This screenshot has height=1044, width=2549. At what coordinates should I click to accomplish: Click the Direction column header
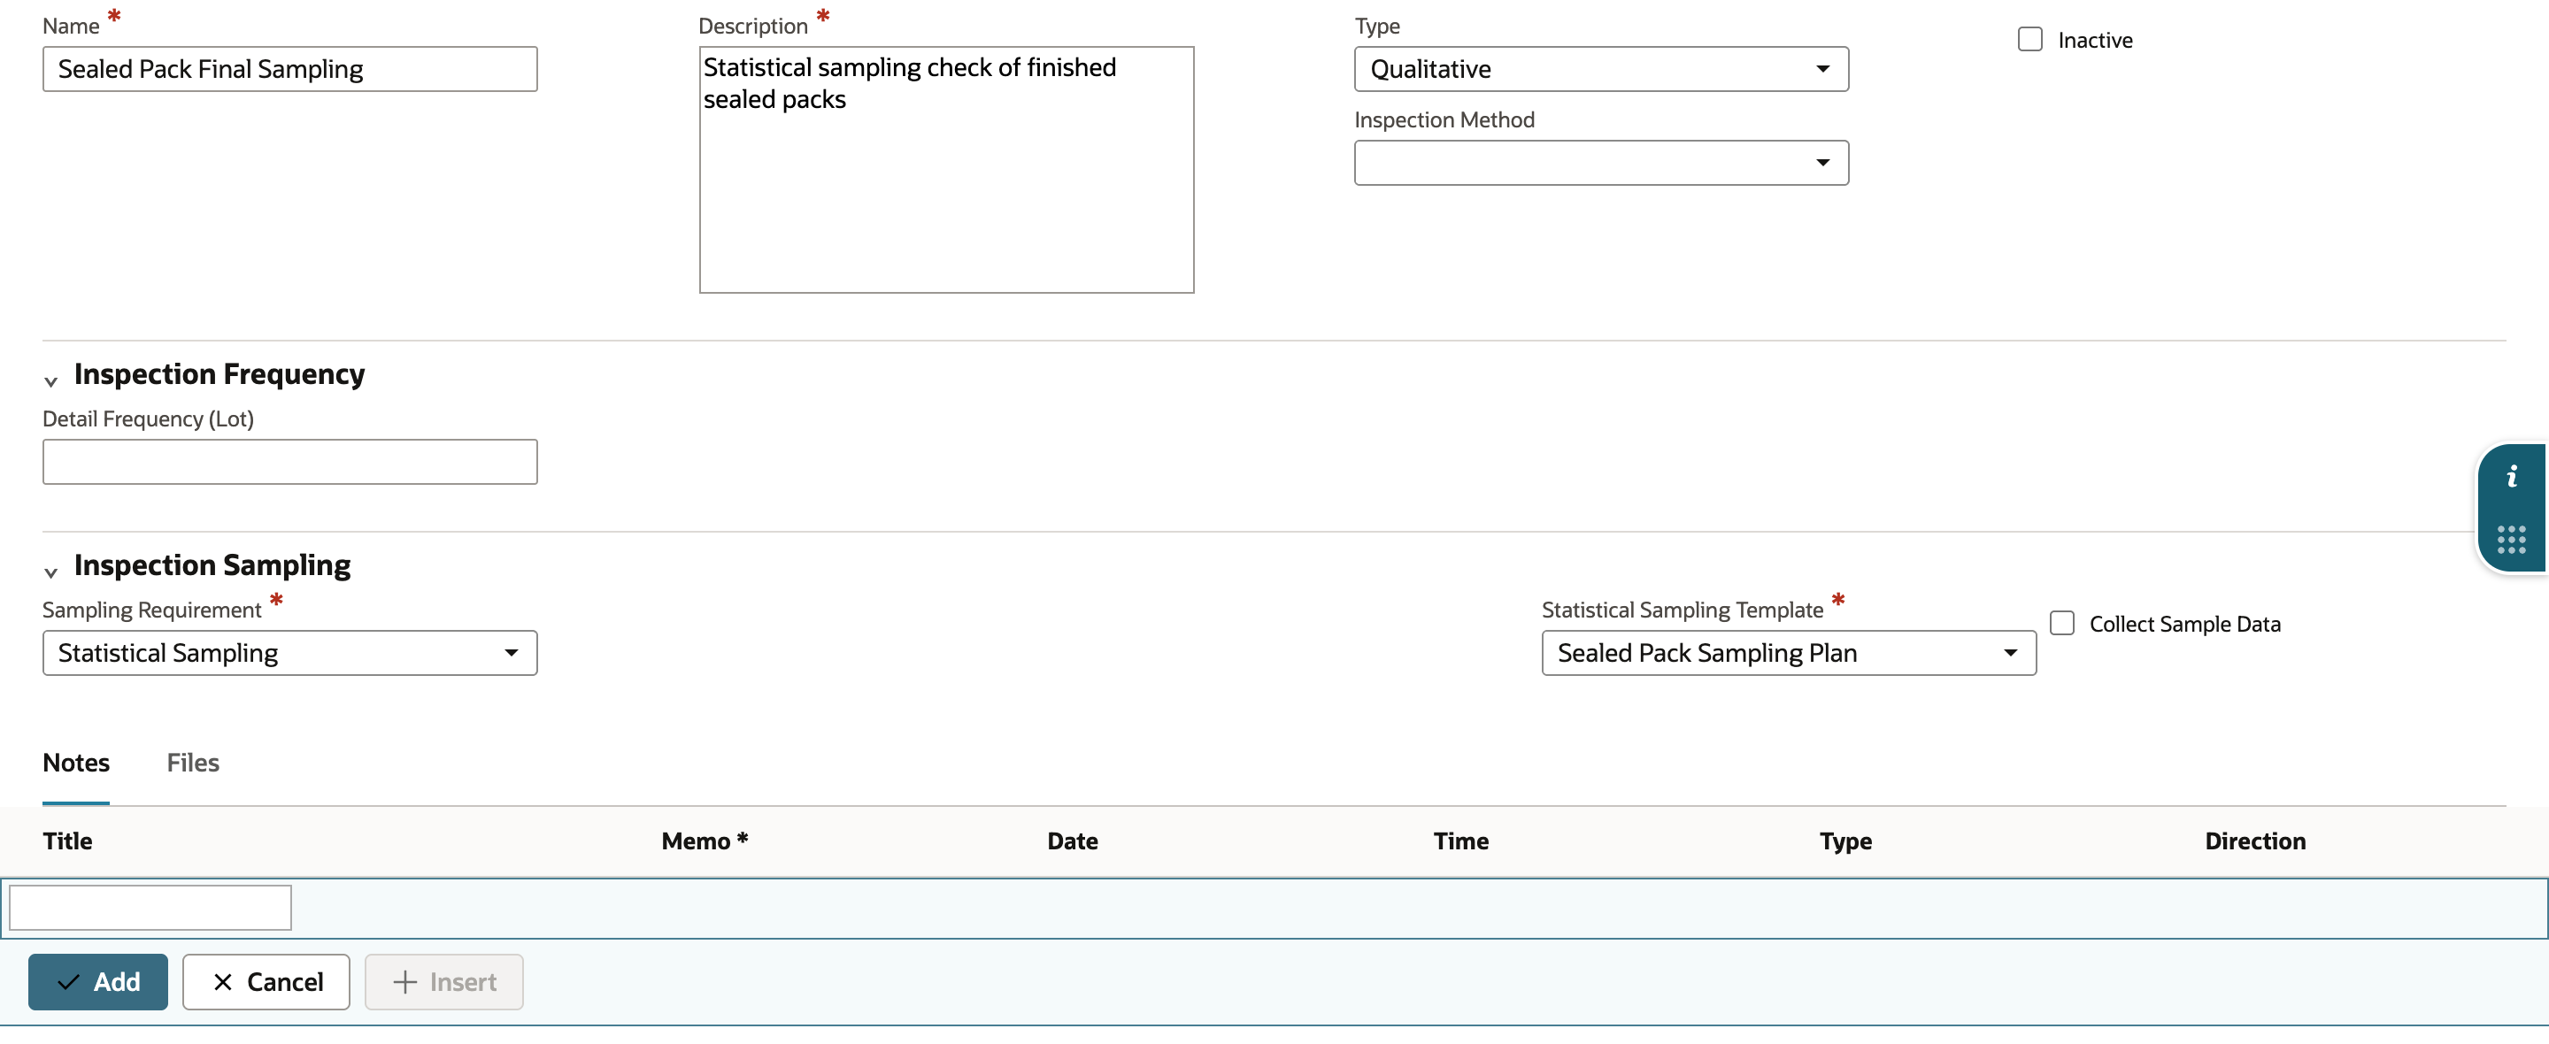pyautogui.click(x=2255, y=841)
